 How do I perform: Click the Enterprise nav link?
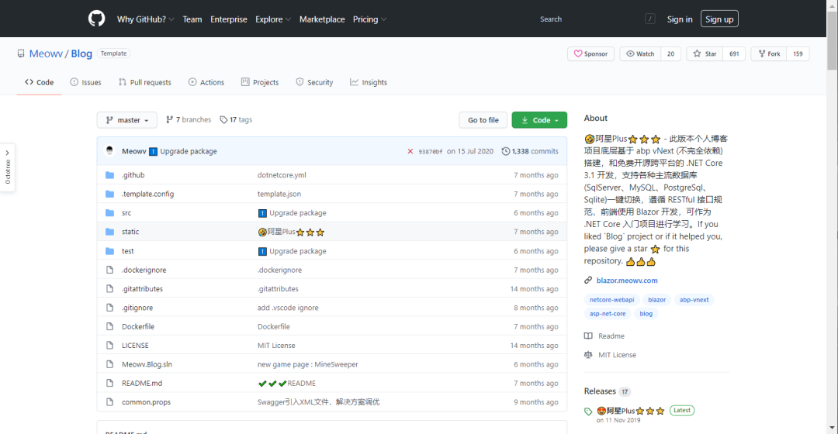click(229, 19)
